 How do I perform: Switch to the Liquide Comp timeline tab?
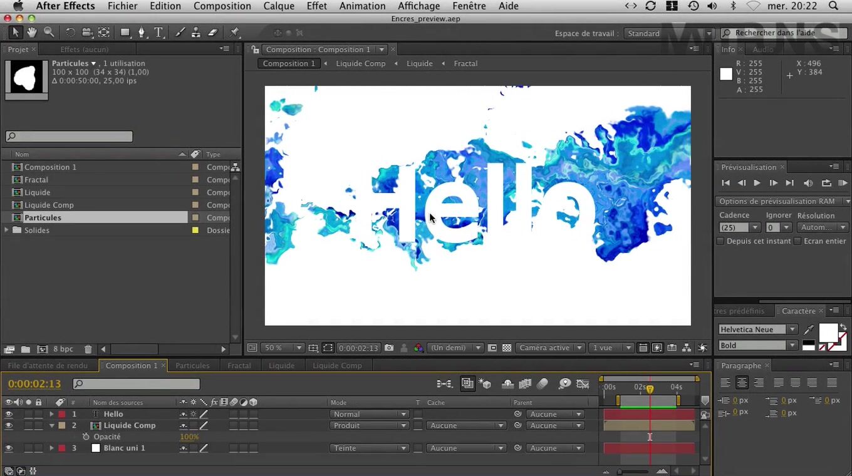[x=337, y=365]
